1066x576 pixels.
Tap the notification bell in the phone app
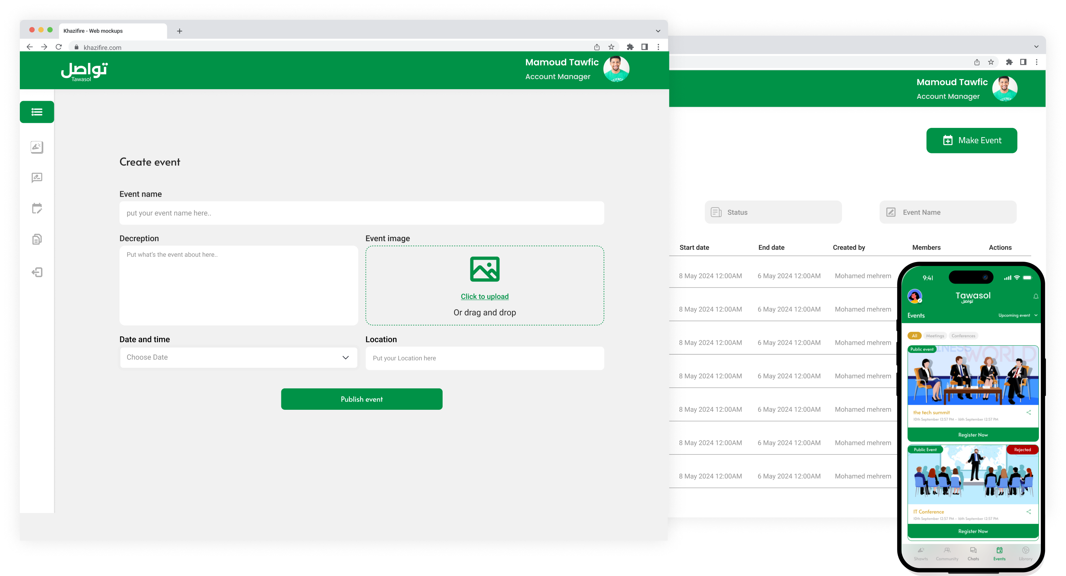(1035, 296)
